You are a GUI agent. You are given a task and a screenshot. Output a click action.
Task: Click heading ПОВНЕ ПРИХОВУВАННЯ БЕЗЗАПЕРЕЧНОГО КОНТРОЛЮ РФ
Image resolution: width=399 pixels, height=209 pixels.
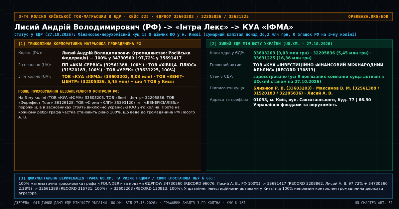point(69,92)
